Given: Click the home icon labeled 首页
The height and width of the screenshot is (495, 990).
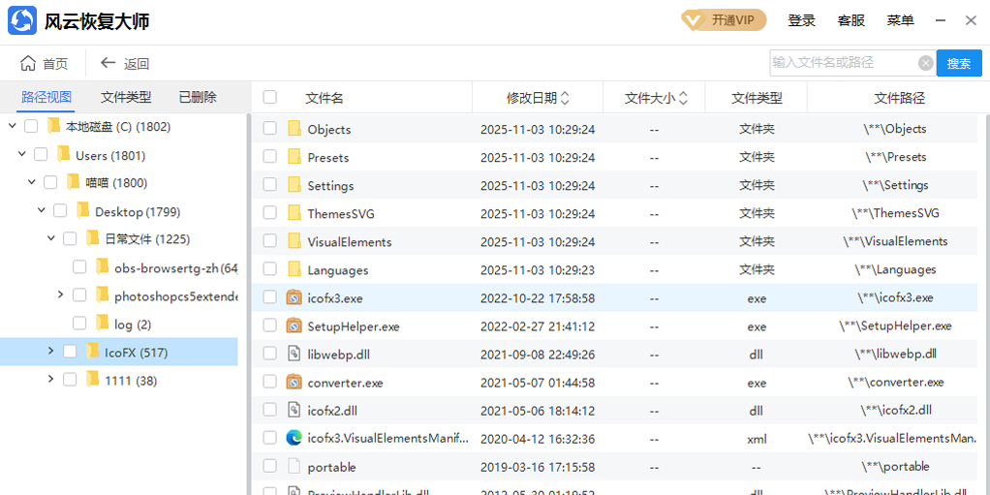Looking at the screenshot, I should pyautogui.click(x=29, y=64).
